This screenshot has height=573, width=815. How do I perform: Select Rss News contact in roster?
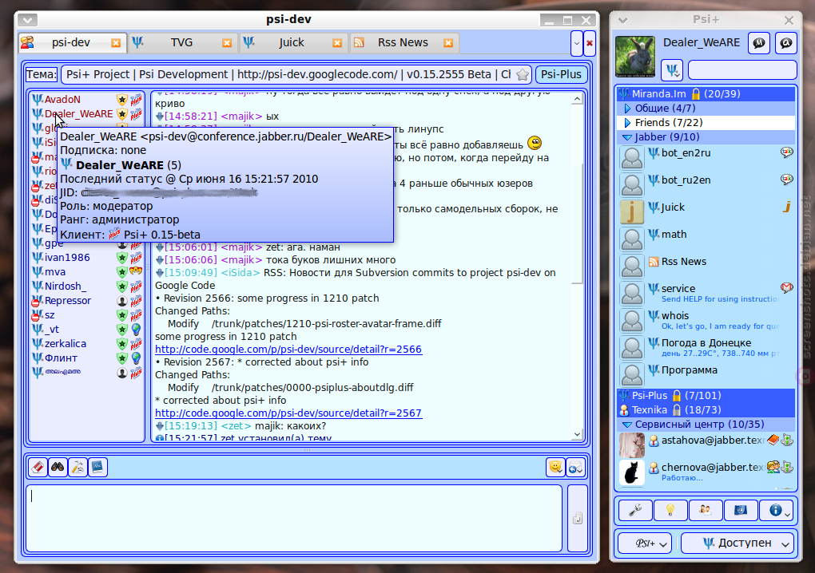point(706,267)
